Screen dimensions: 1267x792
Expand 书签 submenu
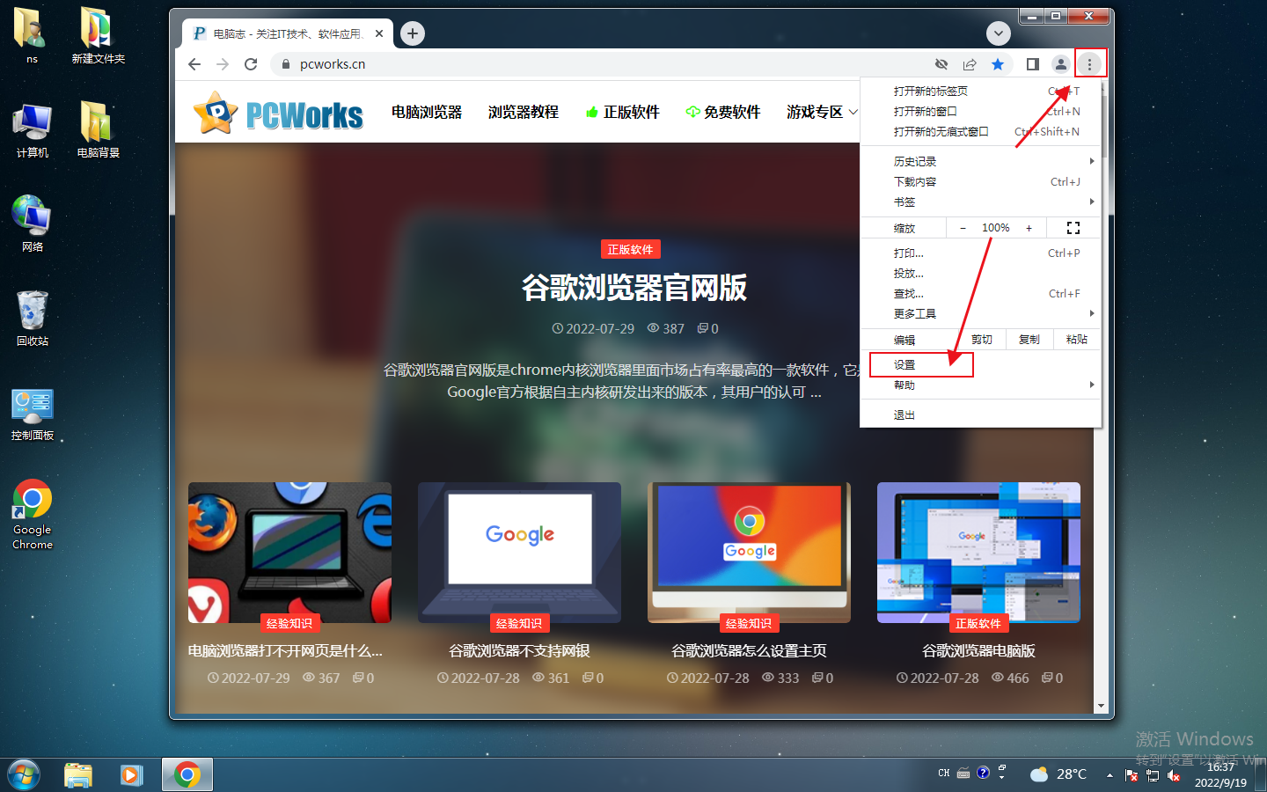click(980, 202)
